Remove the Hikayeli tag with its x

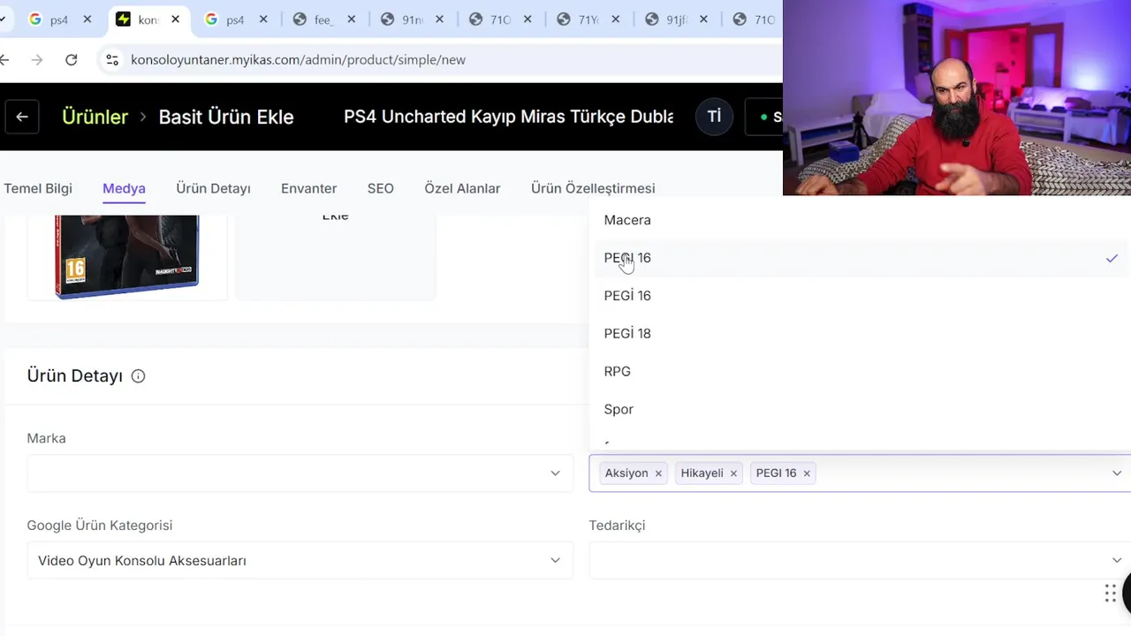pyautogui.click(x=732, y=473)
